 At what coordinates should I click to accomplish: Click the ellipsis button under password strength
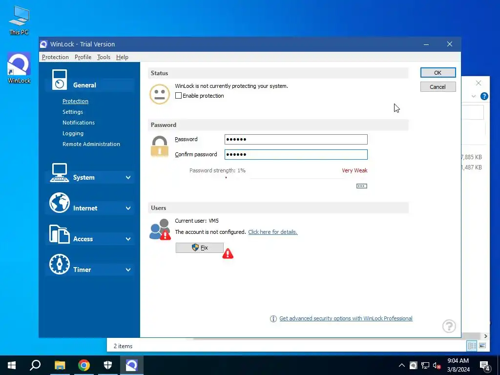(x=362, y=186)
